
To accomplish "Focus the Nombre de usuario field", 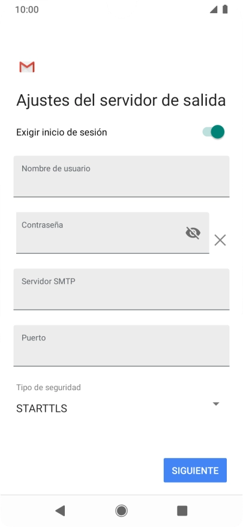I will pos(121,176).
